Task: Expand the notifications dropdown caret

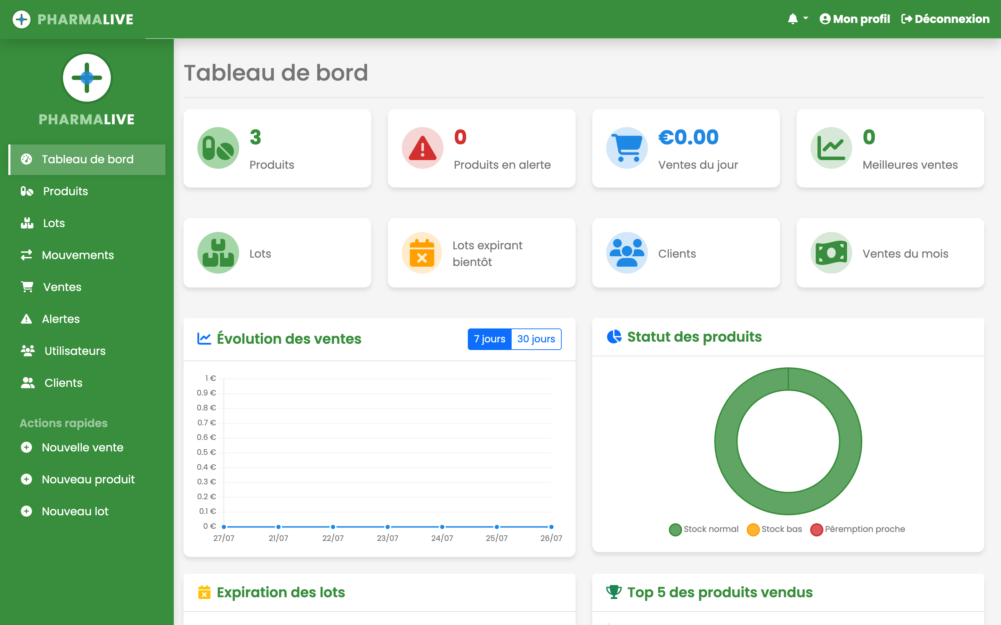Action: pos(805,18)
